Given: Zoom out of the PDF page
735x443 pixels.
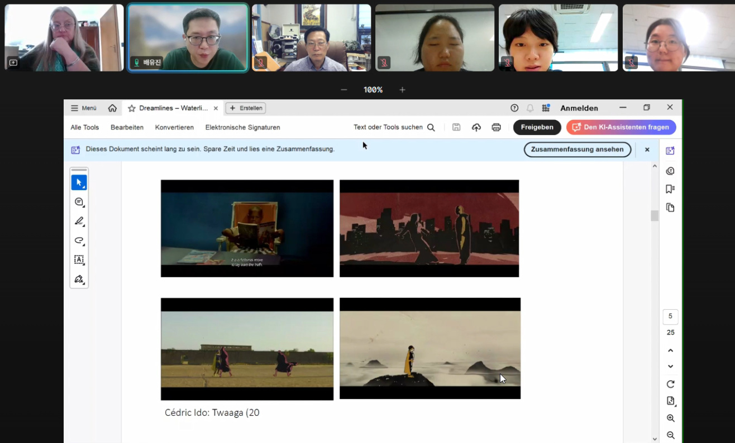Looking at the screenshot, I should (671, 435).
